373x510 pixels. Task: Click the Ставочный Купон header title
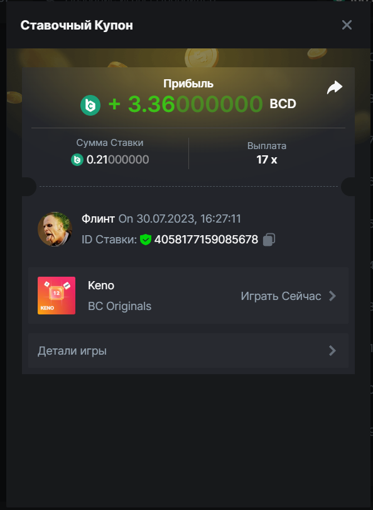click(x=77, y=25)
